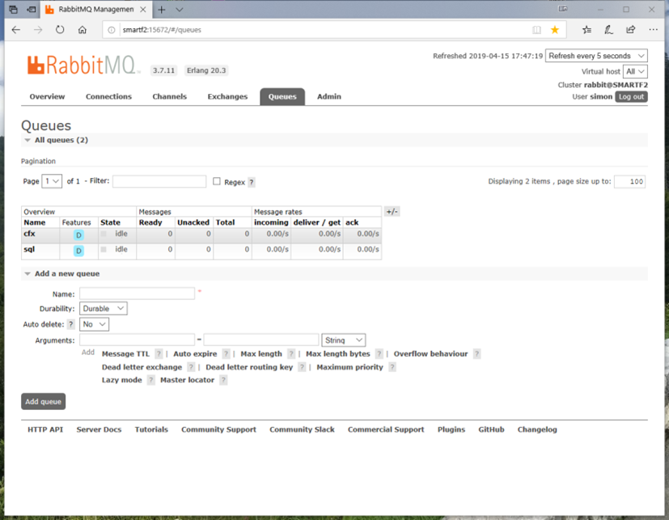Viewport: 669px width, 520px height.
Task: Click the Message TTL help question mark
Action: 159,353
